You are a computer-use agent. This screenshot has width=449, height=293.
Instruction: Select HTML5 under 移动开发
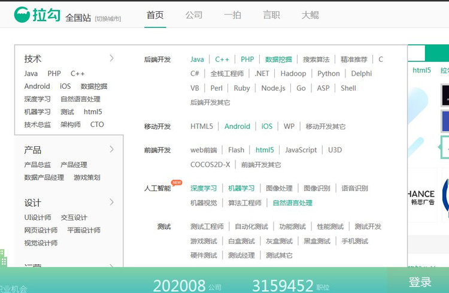202,126
